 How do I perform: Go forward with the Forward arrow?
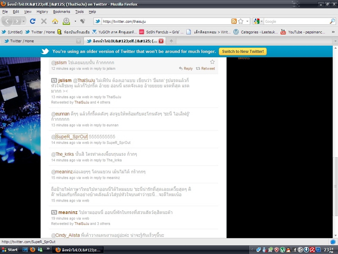(17, 21)
